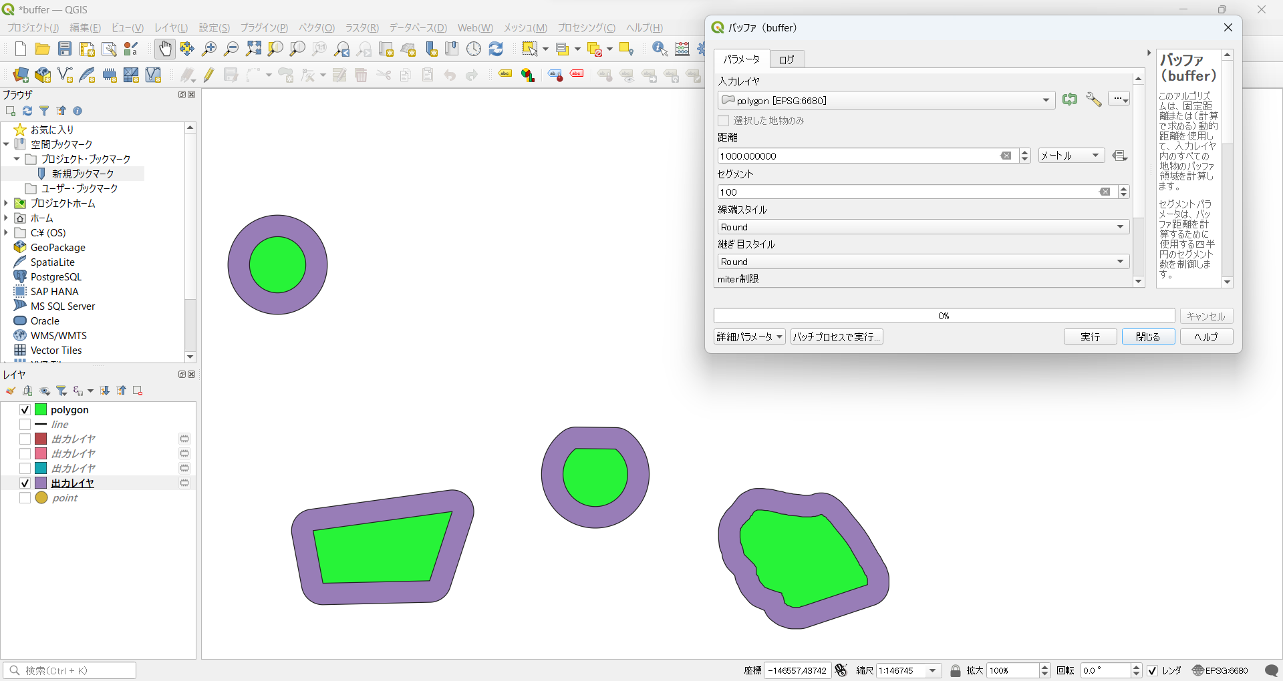Click the purple swatch of selected 出力レイヤ

point(41,483)
